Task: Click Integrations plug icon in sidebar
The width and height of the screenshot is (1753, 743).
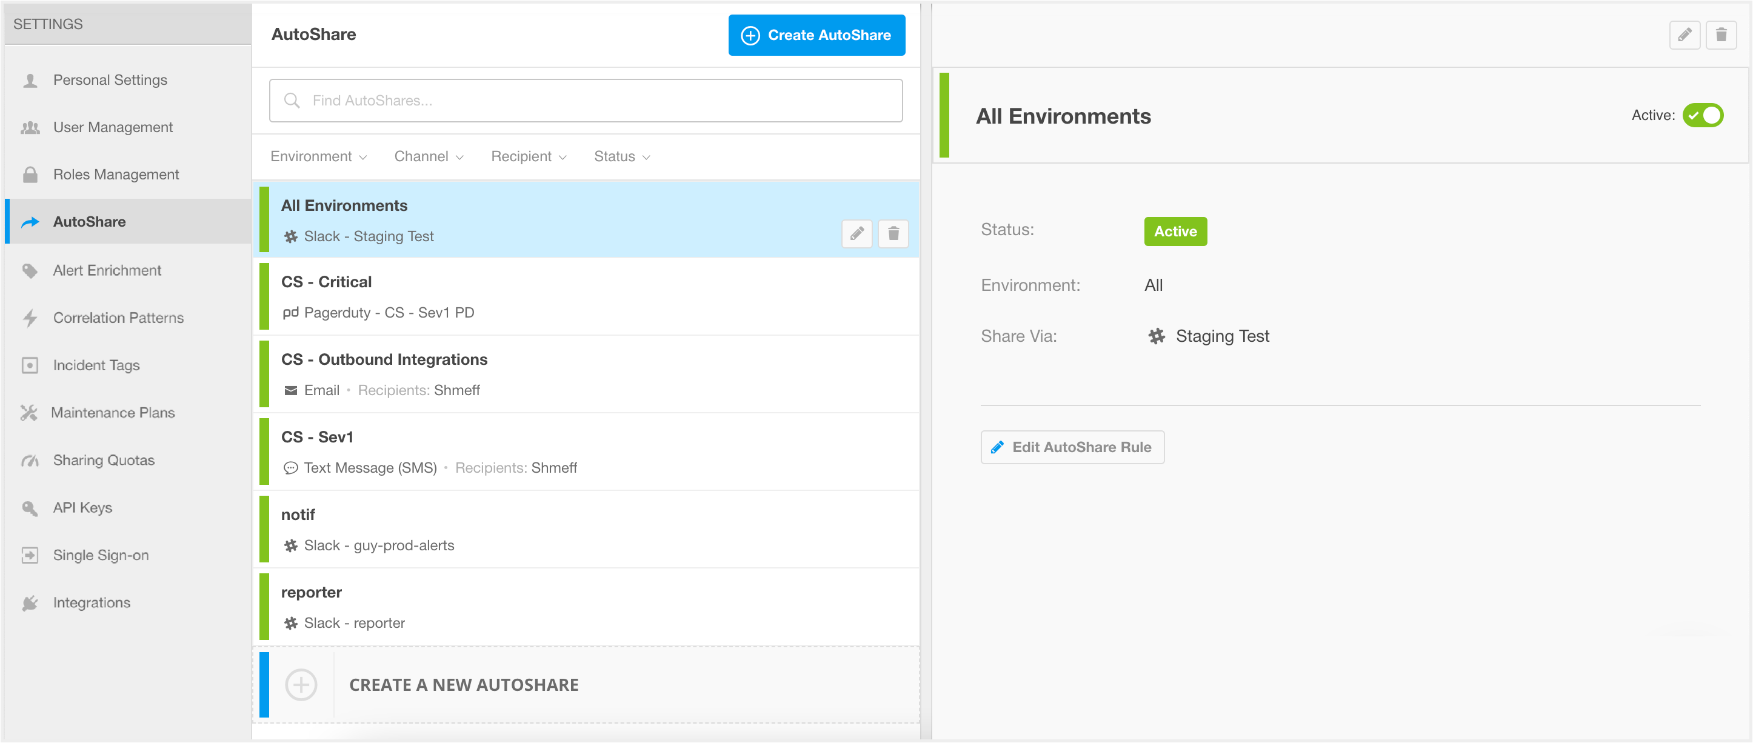Action: (x=30, y=603)
